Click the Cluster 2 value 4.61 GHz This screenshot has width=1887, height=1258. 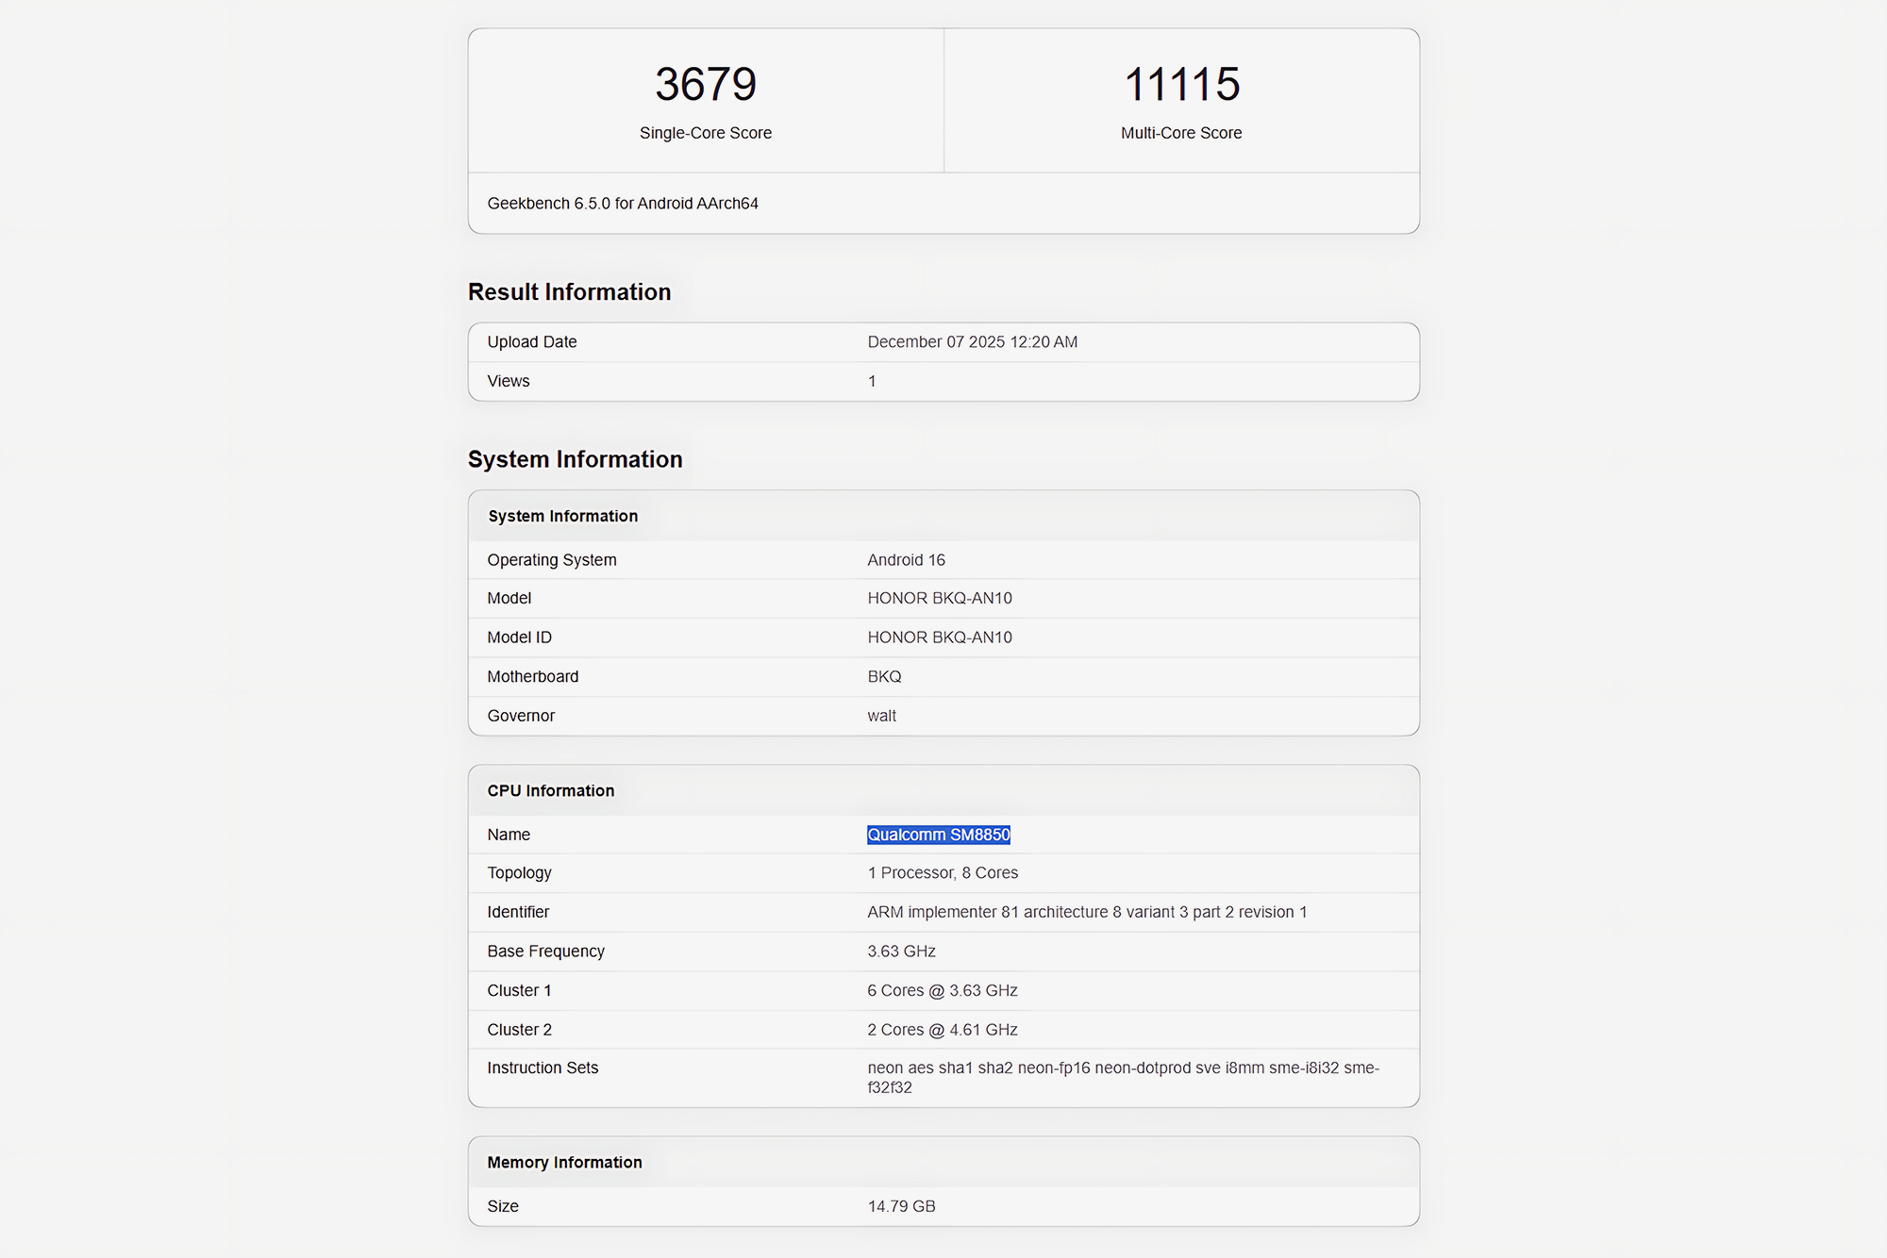point(943,1030)
